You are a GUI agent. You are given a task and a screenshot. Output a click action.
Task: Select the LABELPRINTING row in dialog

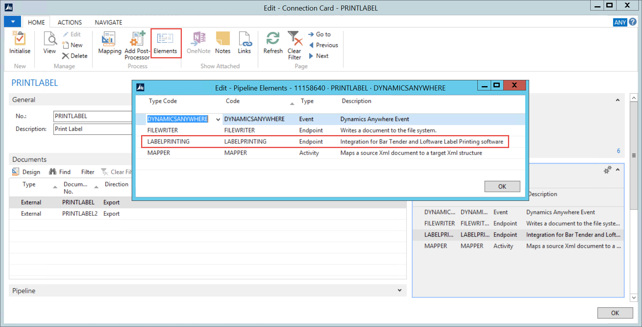[330, 142]
